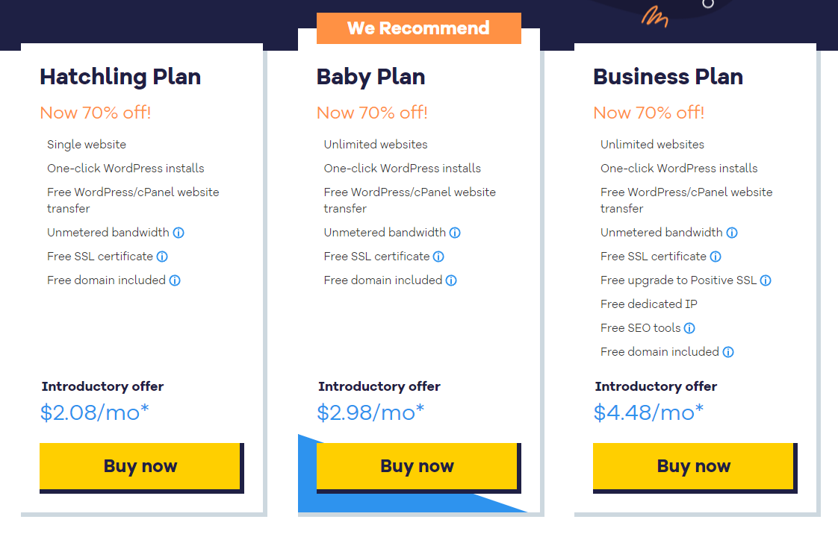The height and width of the screenshot is (534, 838).
Task: Click the $4.48/mo Business Plan price
Action: (648, 413)
